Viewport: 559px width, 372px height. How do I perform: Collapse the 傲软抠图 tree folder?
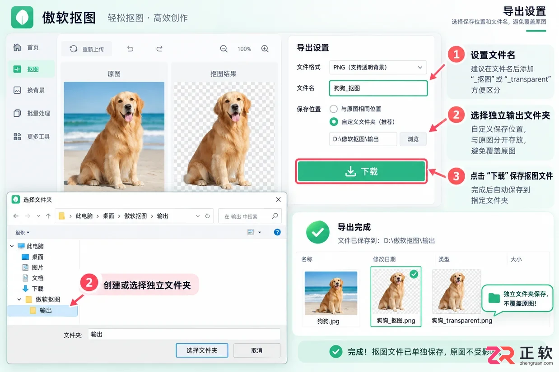click(x=19, y=299)
